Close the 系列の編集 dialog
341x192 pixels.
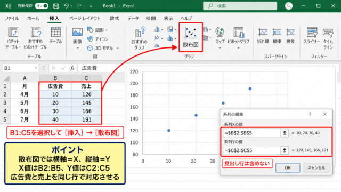pos(324,114)
